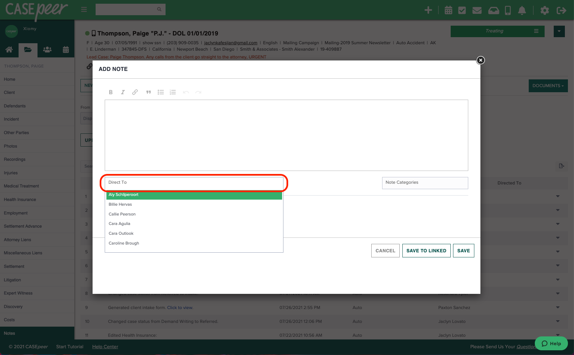Select Cara Agulia from the list
This screenshot has height=355, width=574.
pyautogui.click(x=194, y=224)
